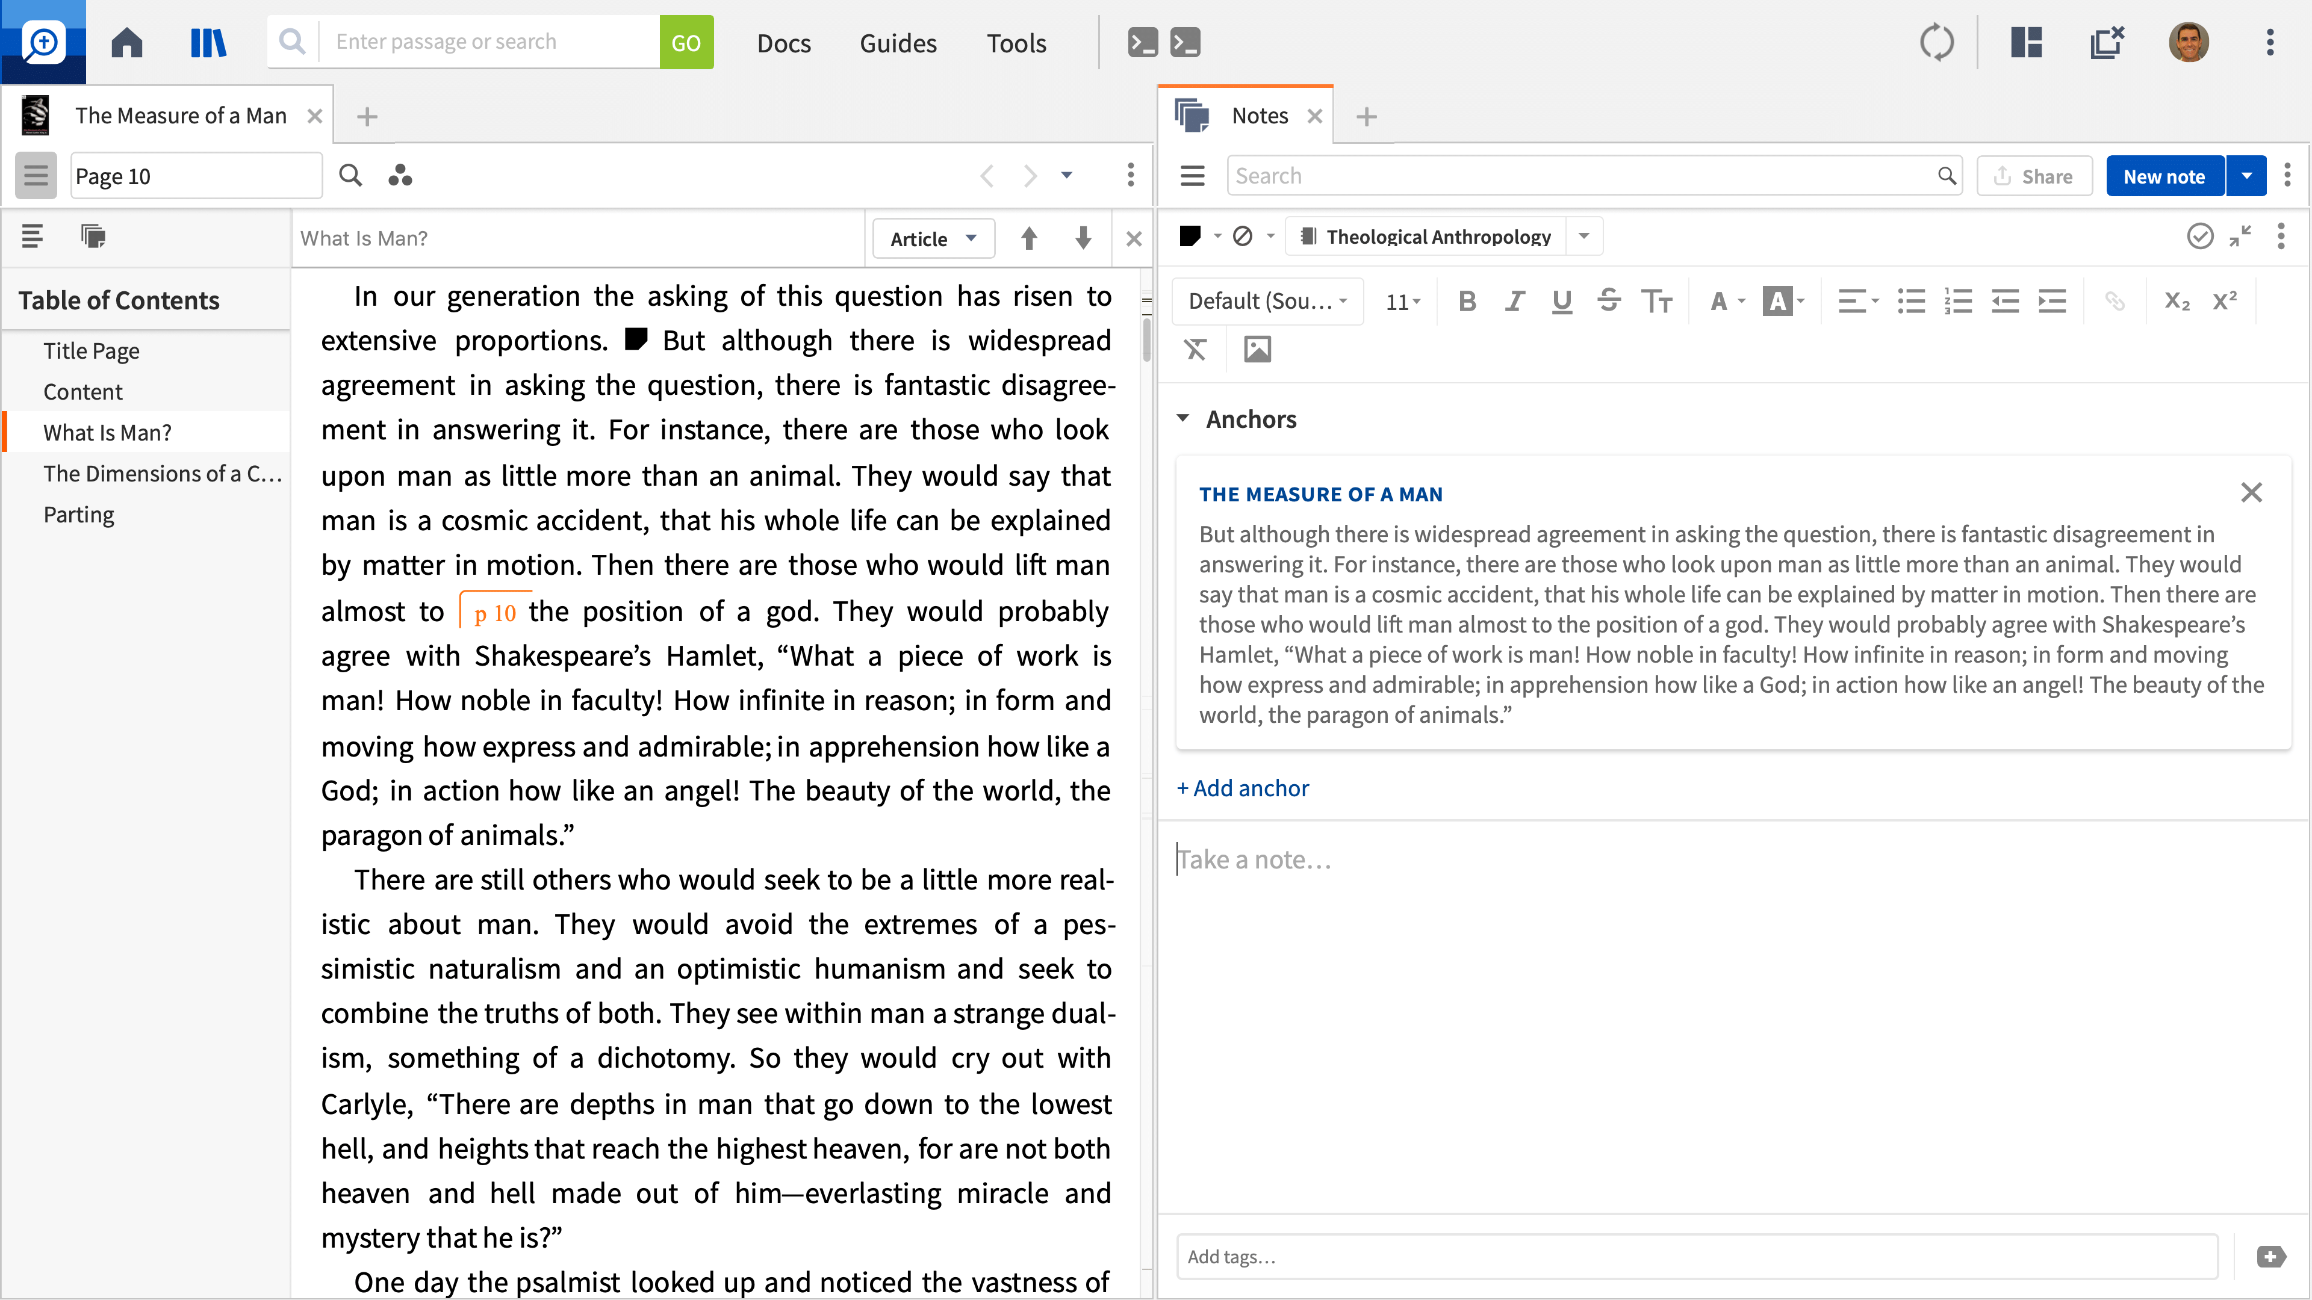This screenshot has width=2312, height=1300.
Task: Collapse the note editor icon
Action: 2240,236
